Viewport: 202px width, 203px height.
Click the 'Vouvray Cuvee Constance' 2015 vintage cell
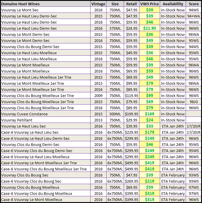(x=98, y=114)
